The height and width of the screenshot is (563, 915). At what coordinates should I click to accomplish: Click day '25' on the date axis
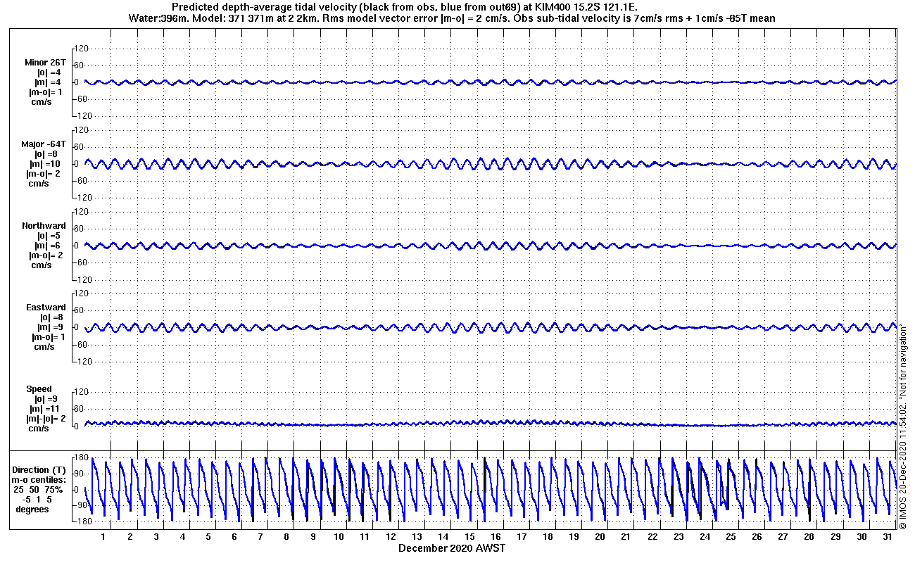point(731,537)
